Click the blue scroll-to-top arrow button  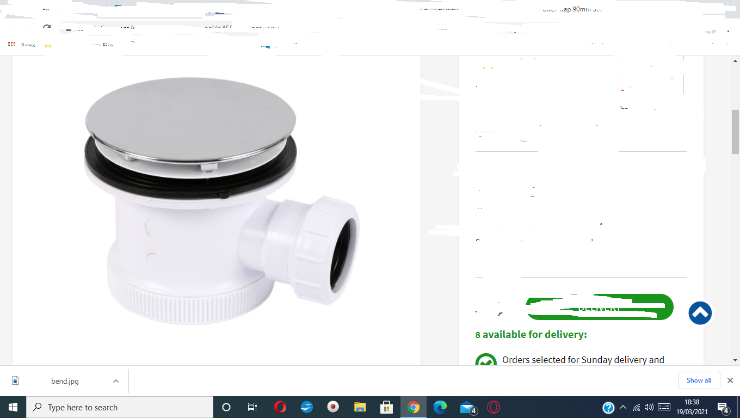click(x=700, y=313)
